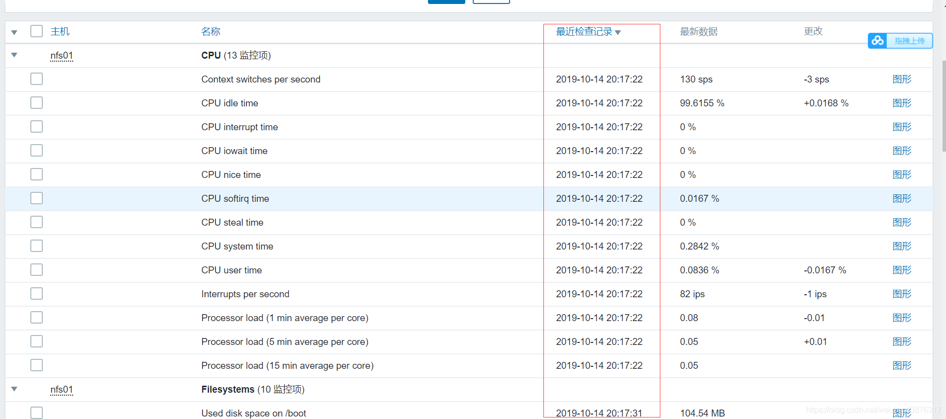The height and width of the screenshot is (419, 946).
Task: Sort by 主机 column header
Action: pos(60,31)
